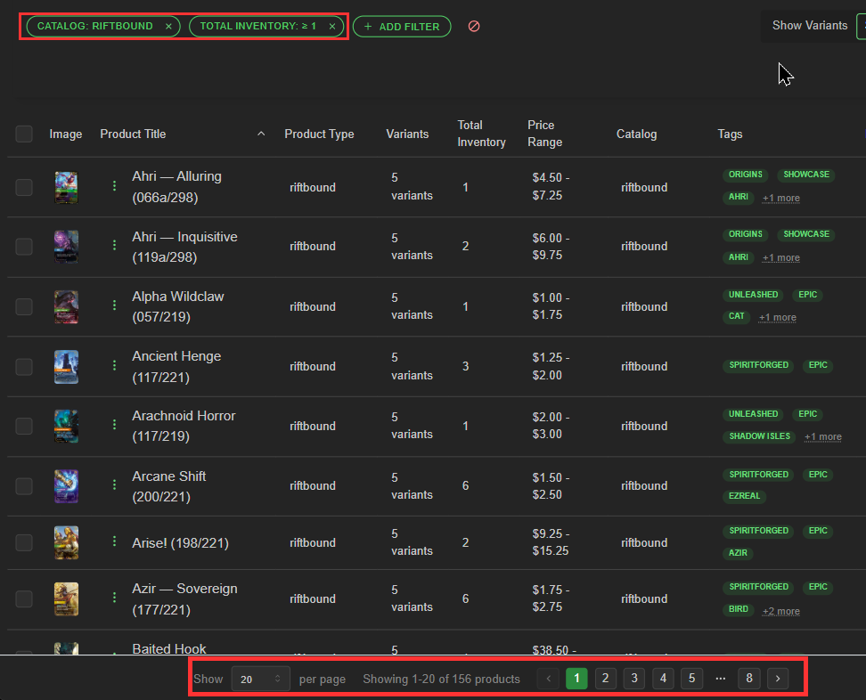Select the Arachnoid Horror row checkbox
This screenshot has height=700, width=866.
[x=24, y=426]
